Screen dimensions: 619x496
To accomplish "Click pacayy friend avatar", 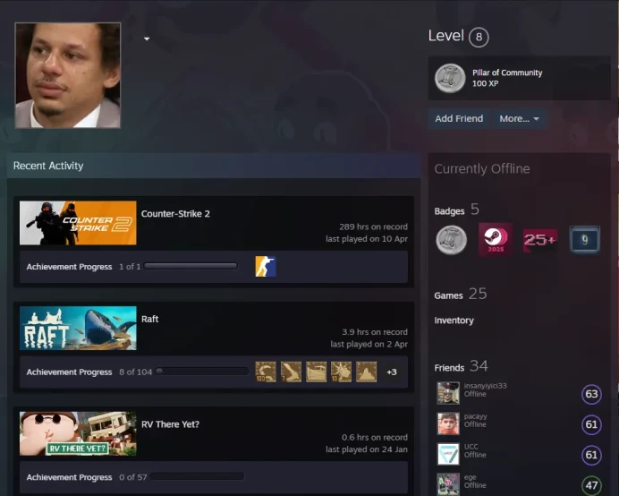I will [x=448, y=423].
